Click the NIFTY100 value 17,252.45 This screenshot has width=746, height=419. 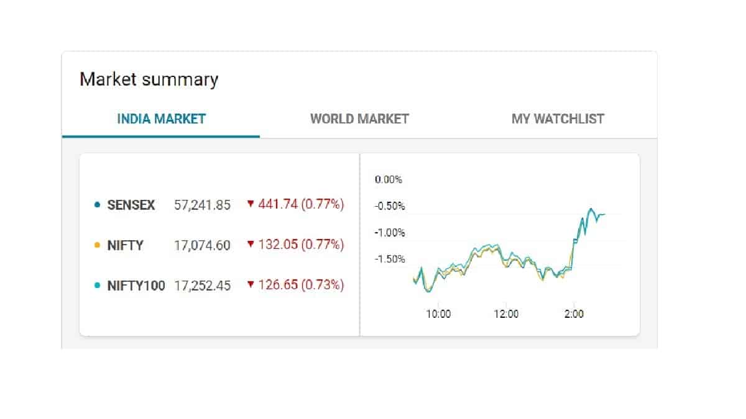(202, 286)
